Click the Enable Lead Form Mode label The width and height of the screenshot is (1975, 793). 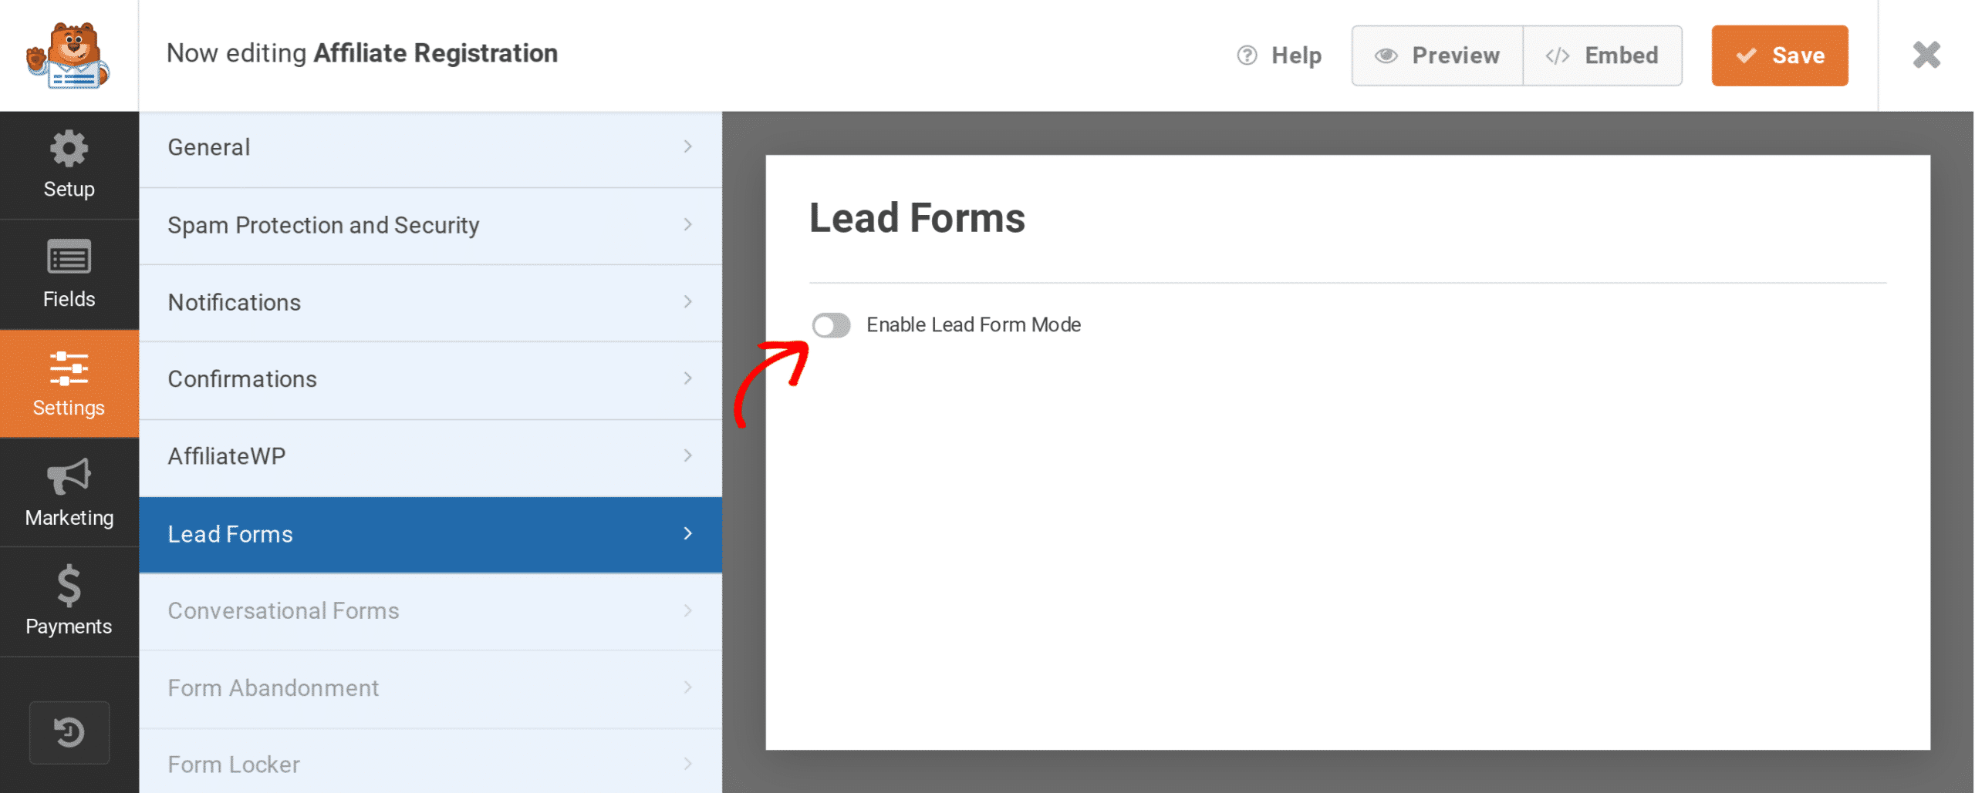coord(974,324)
